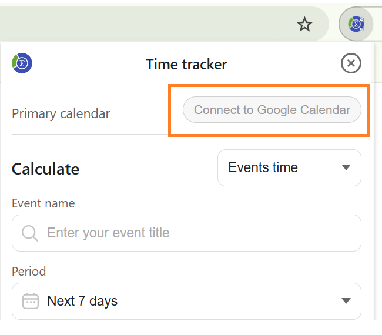Bookmark this page with the star icon
Viewport: 382px width, 335px height.
(x=304, y=24)
